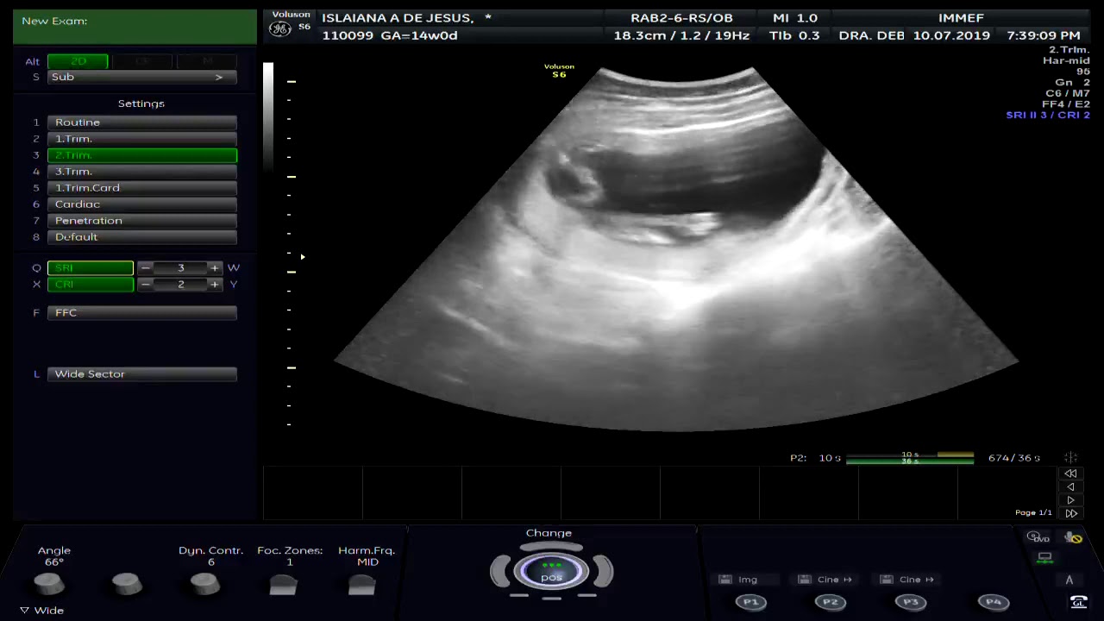Click the New Exam header bar
1104x621 pixels.
135,27
